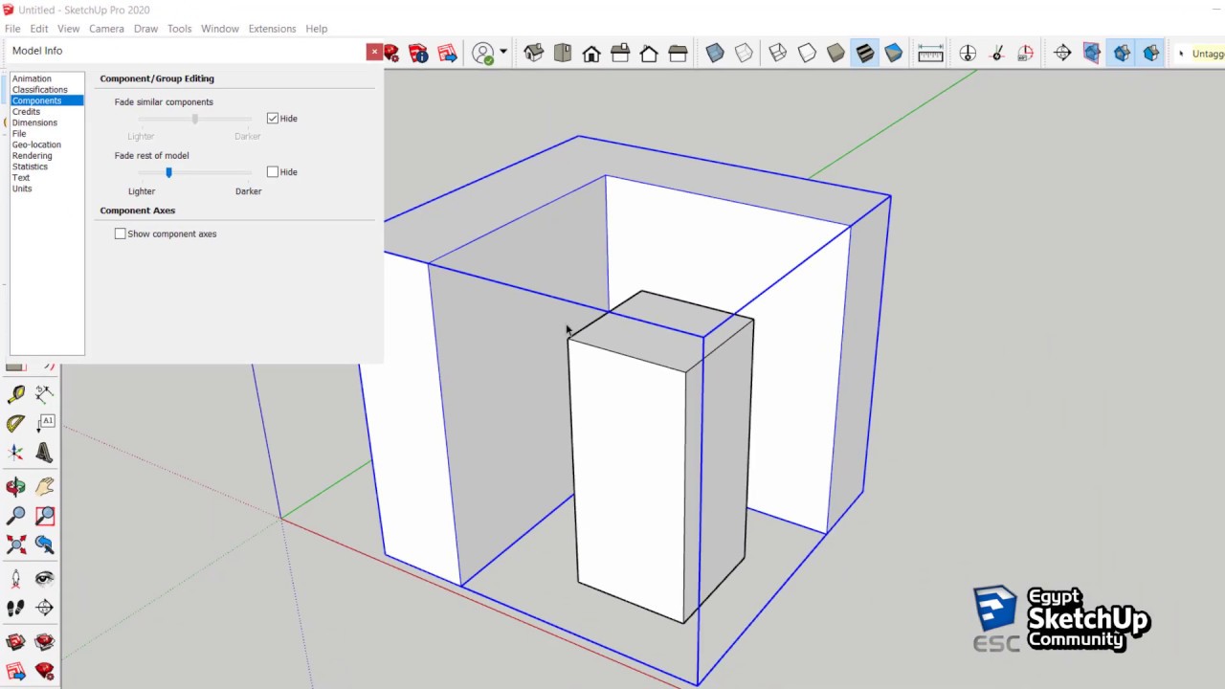Open the signed-in user account icon
1225x689 pixels.
click(483, 54)
